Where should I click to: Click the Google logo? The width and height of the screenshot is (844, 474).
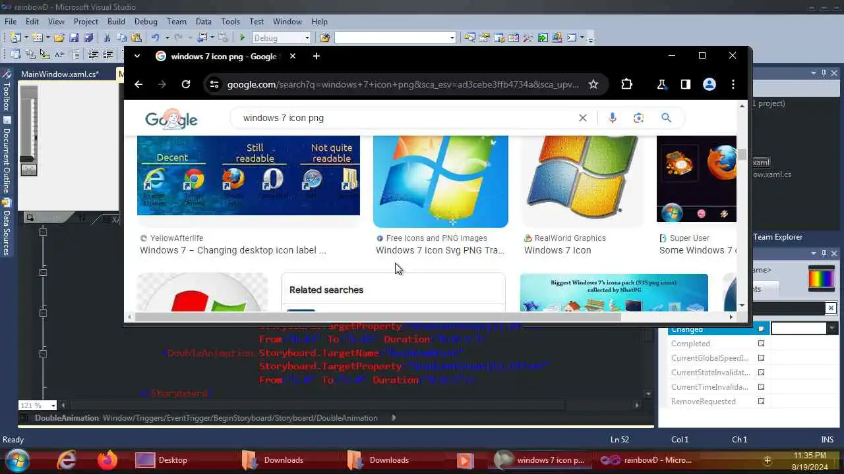pos(171,118)
